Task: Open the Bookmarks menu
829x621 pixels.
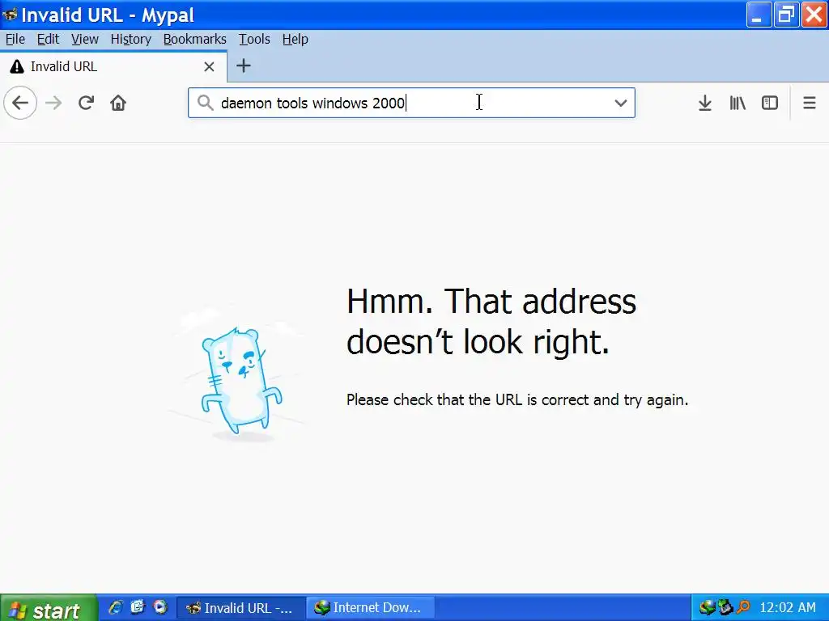Action: click(194, 39)
